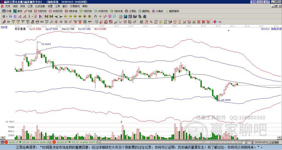Click the 极反通道 indicator label
This screenshot has width=282, height=150.
(x=20, y=29)
